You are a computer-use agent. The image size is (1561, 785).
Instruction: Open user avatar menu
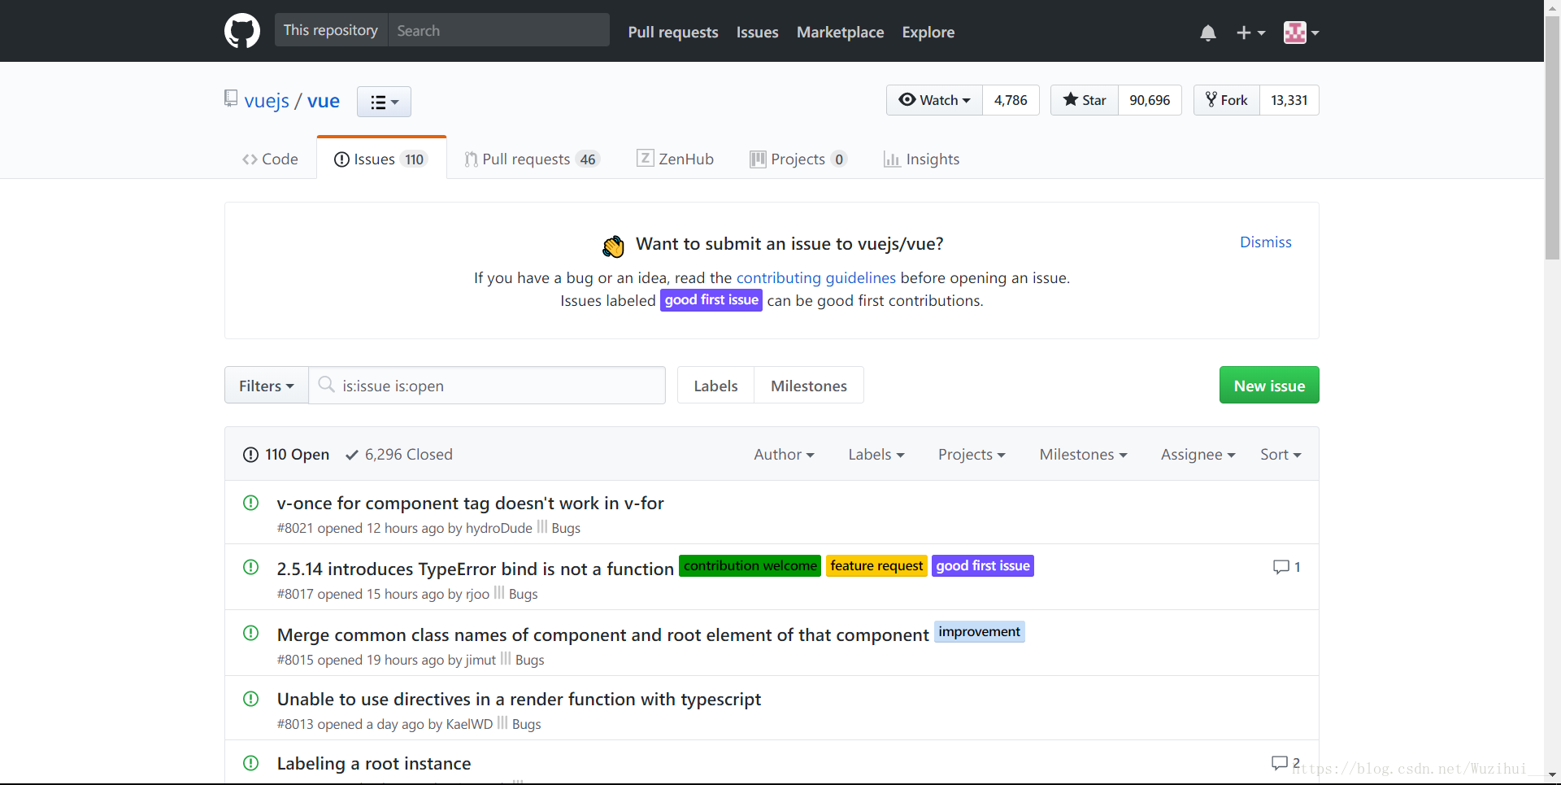pyautogui.click(x=1301, y=33)
